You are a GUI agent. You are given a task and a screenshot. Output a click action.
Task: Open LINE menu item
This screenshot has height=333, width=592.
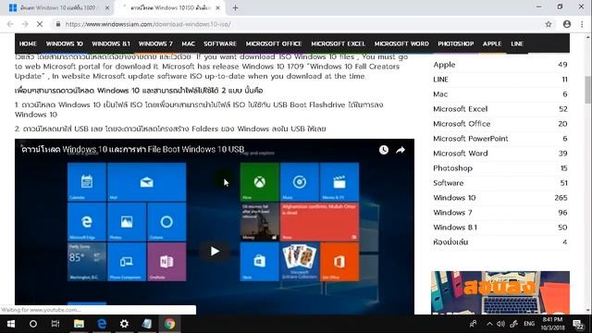517,43
